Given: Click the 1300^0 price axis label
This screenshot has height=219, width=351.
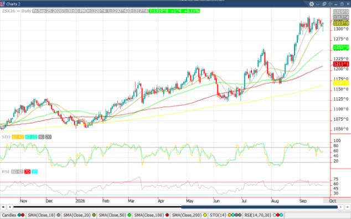Looking at the screenshot, I should tap(341, 29).
